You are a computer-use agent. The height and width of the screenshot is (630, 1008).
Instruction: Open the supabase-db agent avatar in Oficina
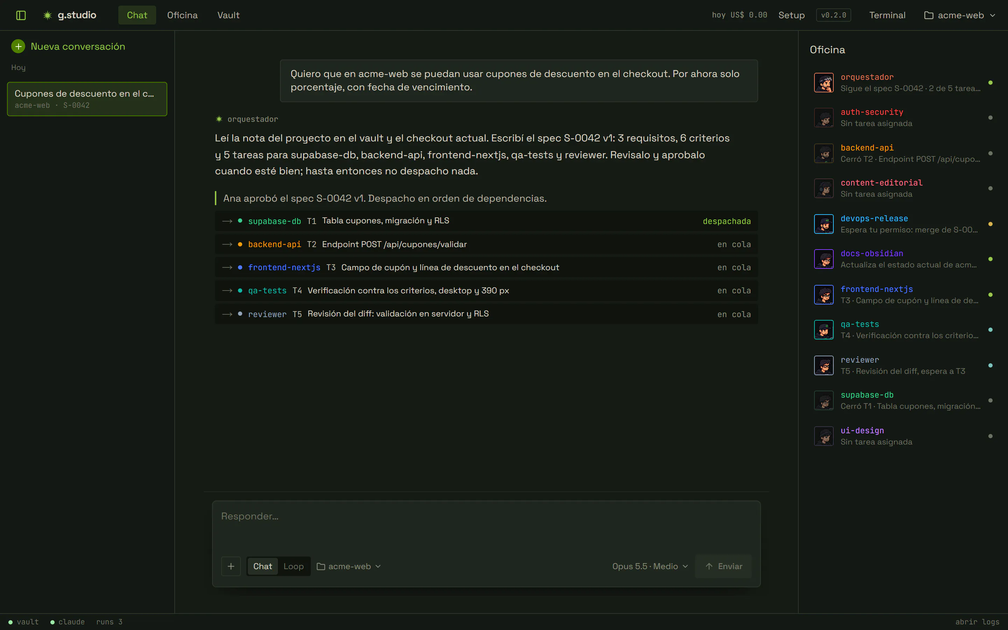[824, 400]
